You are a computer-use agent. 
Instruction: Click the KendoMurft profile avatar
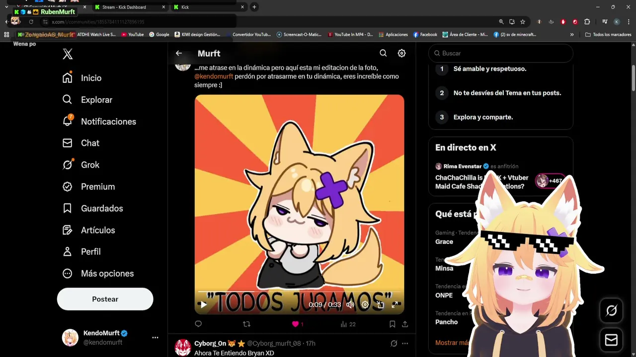point(70,338)
